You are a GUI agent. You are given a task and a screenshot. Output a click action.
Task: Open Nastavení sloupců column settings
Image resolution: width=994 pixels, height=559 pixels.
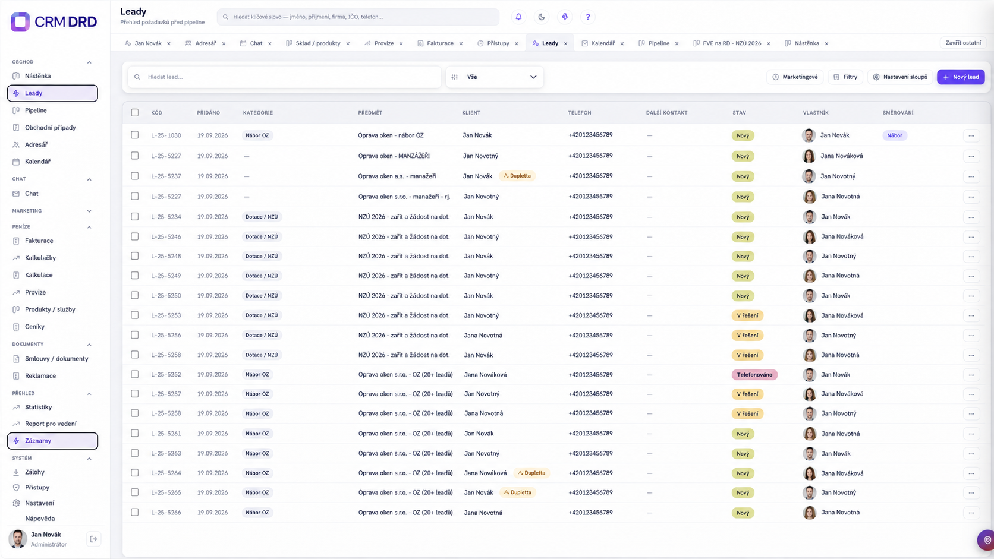pyautogui.click(x=900, y=77)
